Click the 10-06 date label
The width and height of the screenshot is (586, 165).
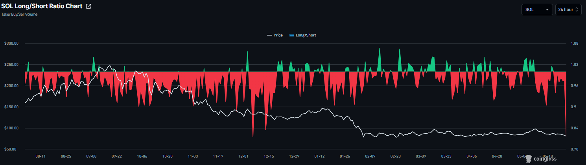[142, 156]
